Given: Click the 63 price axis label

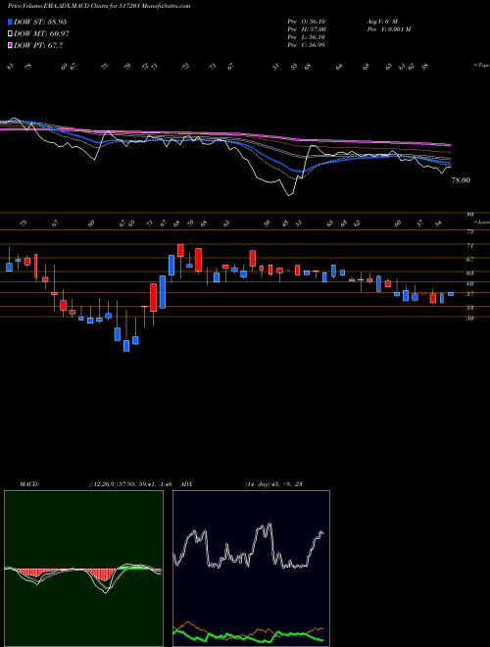Looking at the screenshot, I should tap(469, 274).
